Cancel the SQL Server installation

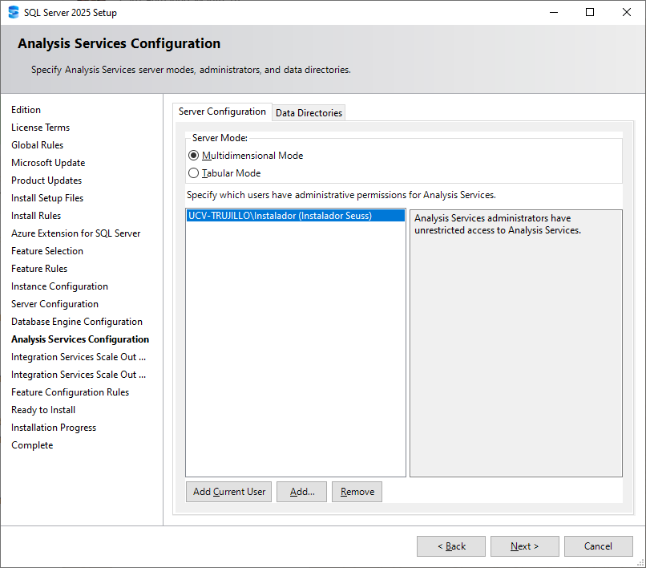598,546
